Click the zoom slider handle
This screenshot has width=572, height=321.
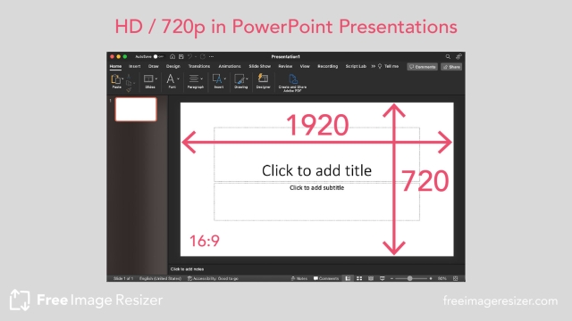click(409, 278)
